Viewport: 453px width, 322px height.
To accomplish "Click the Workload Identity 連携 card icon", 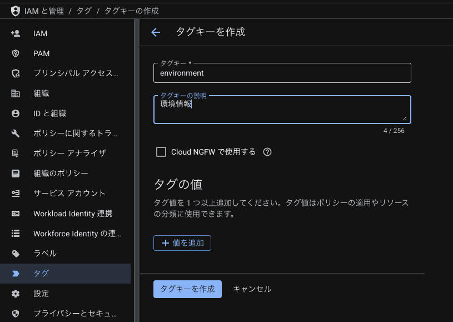I will [x=16, y=214].
